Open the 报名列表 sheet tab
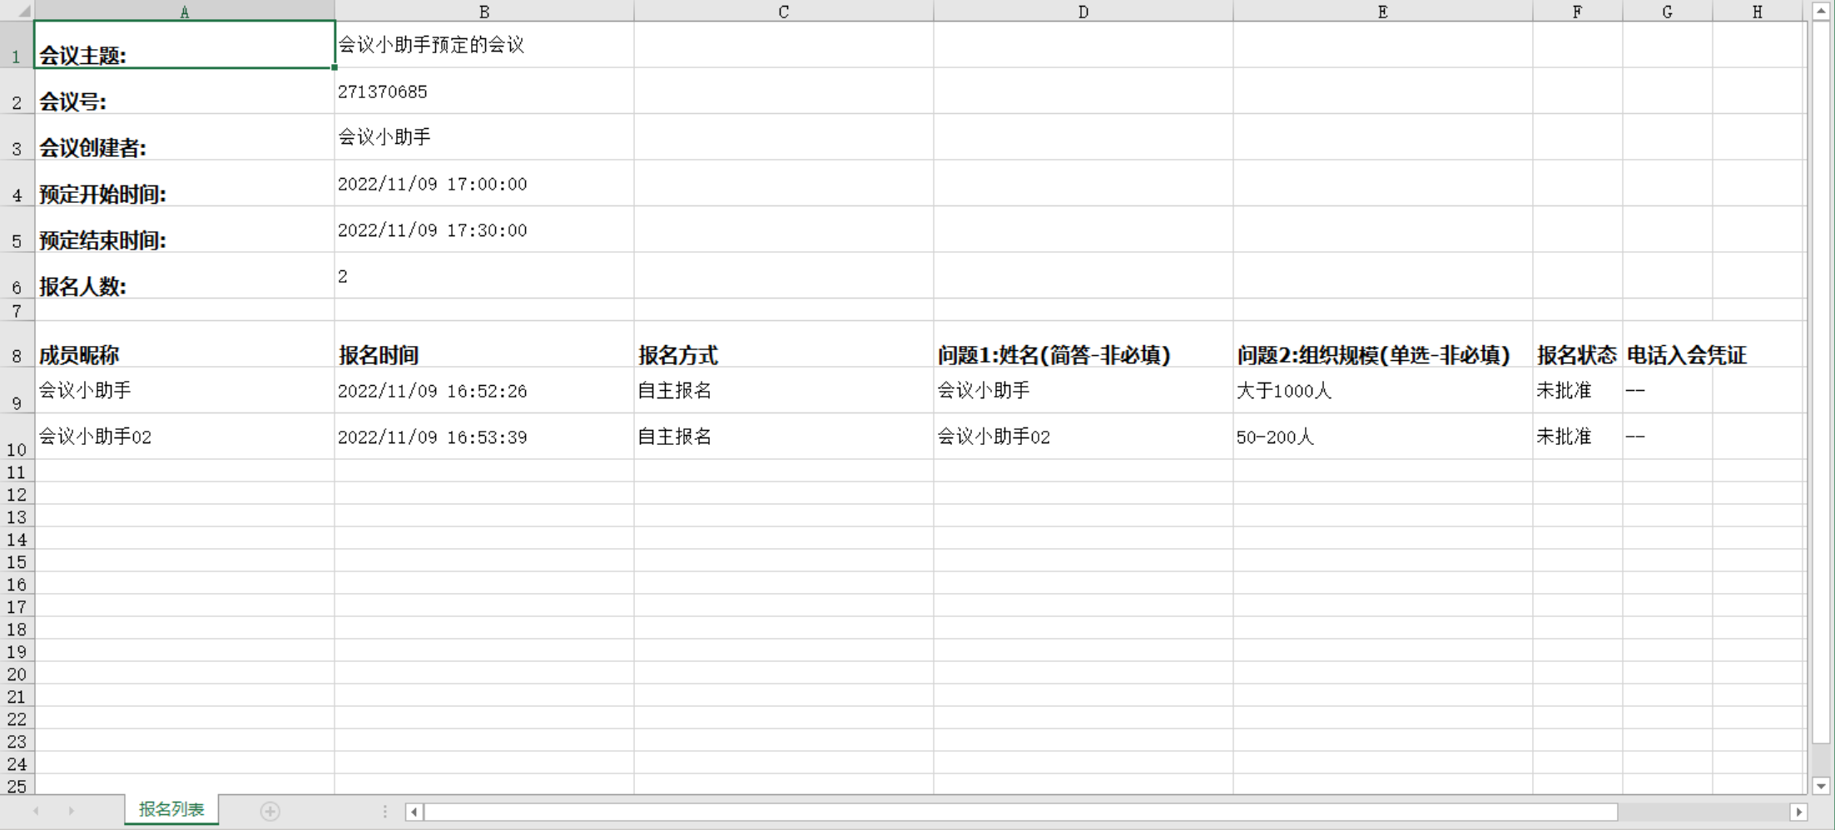 171,809
